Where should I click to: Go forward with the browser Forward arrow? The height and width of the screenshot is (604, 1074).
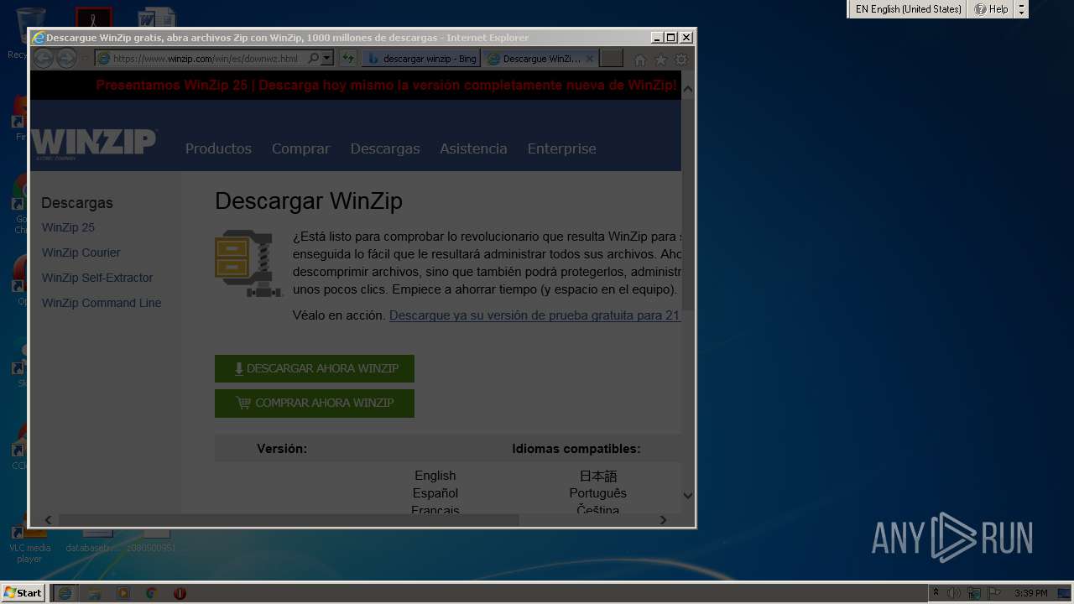tap(66, 59)
